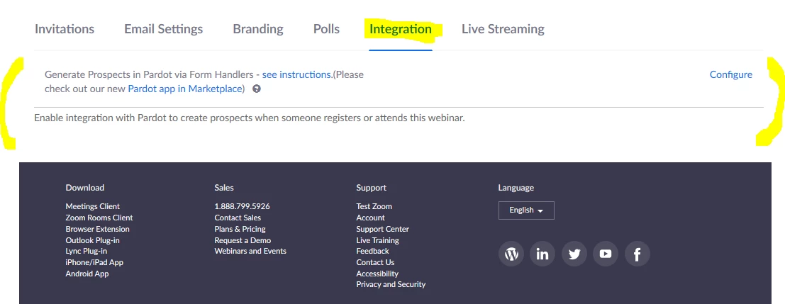The image size is (785, 304).
Task: Open the Browser Extension link
Action: click(x=97, y=229)
